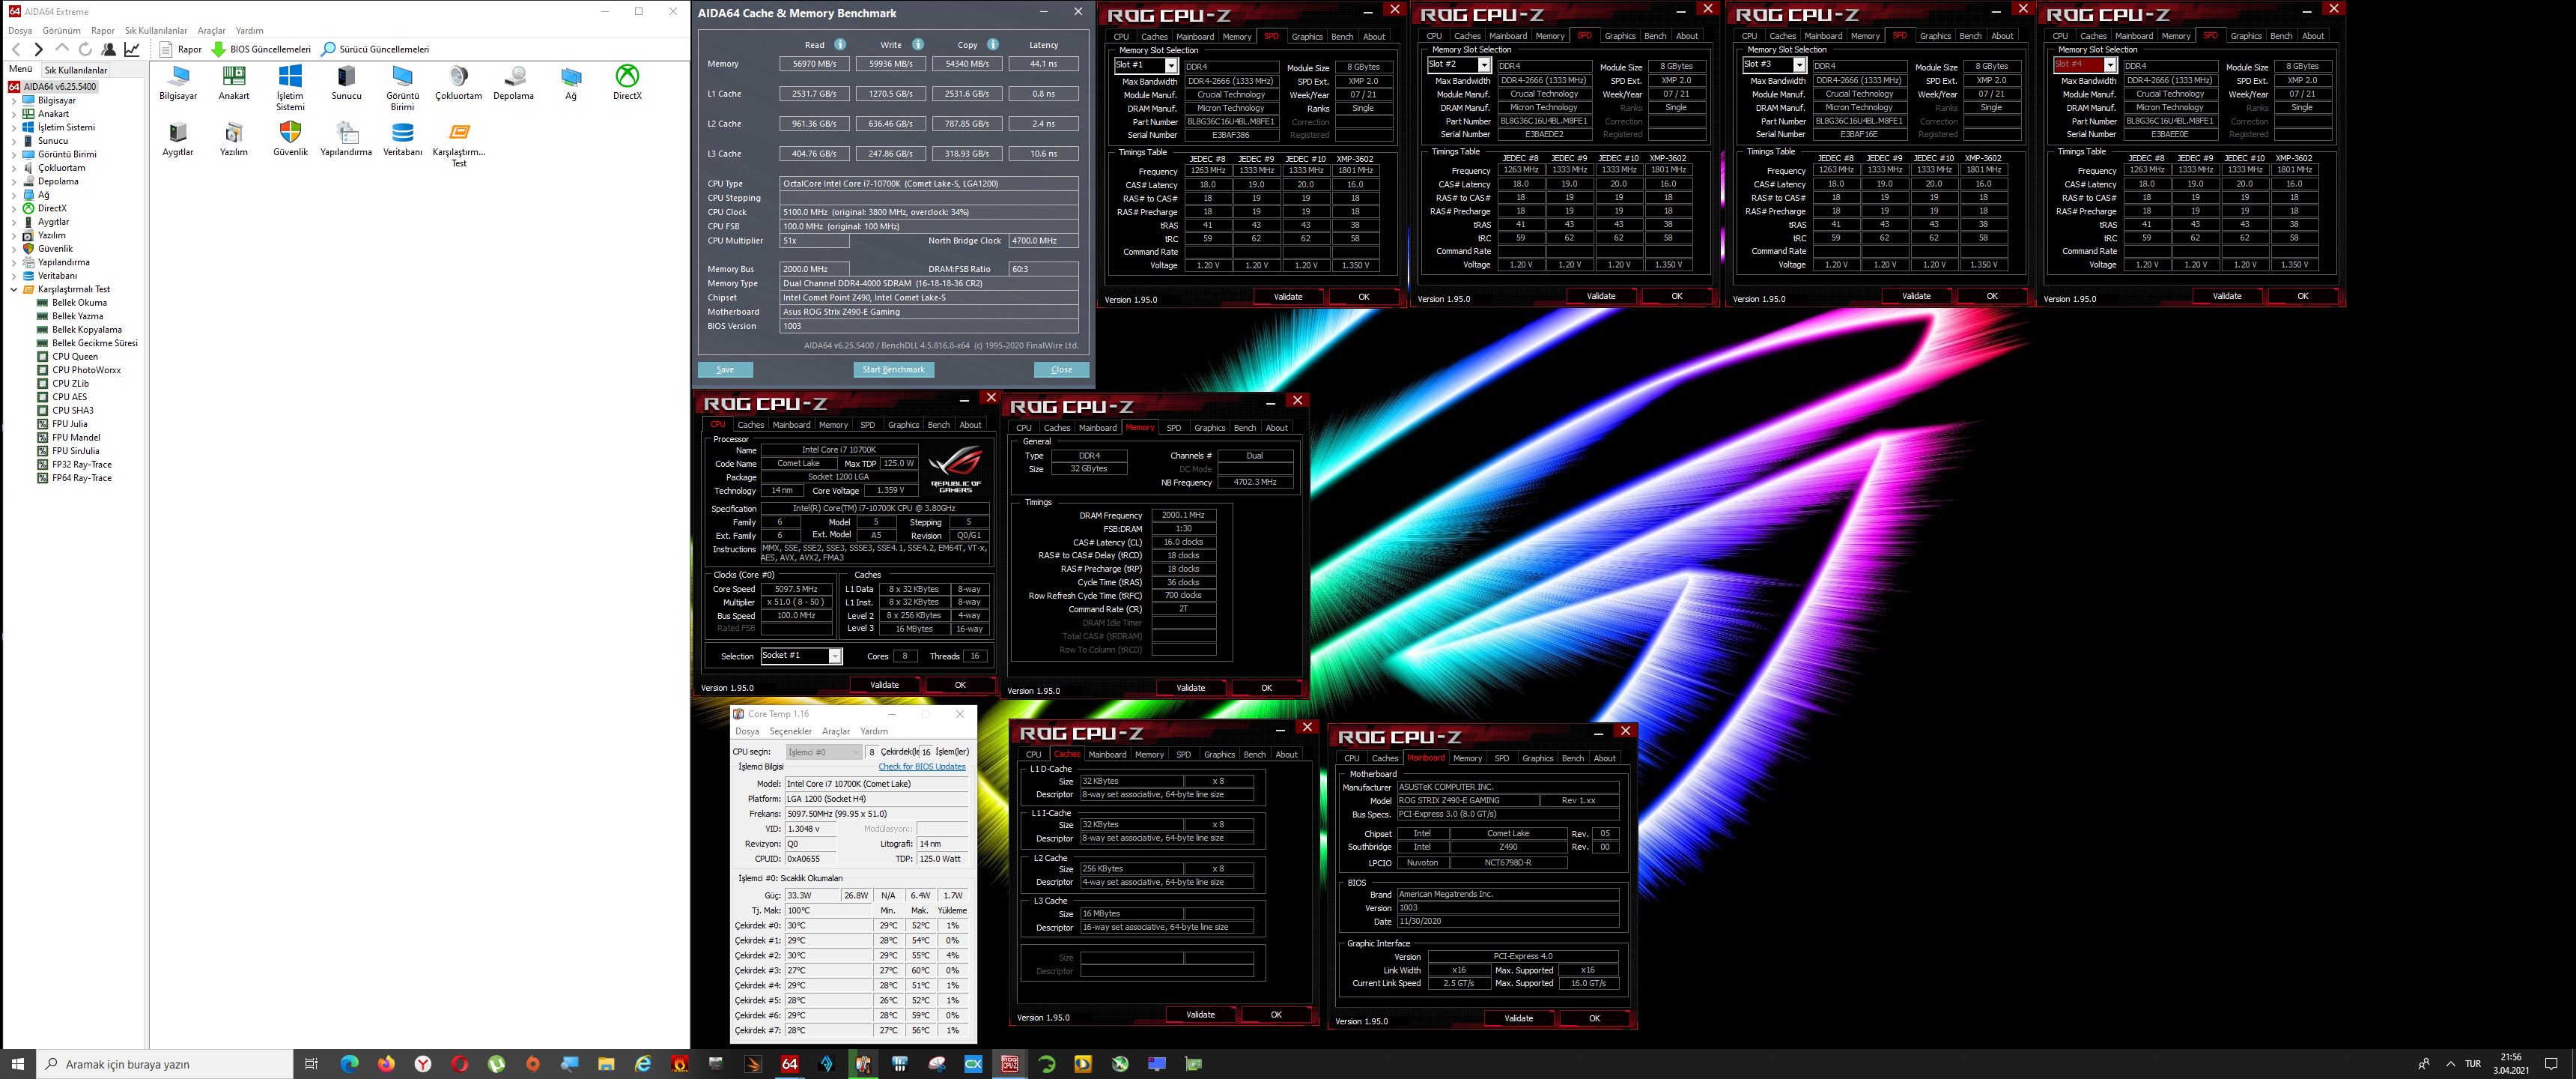Open Aygıtlar devices icon in main pane
The image size is (2576, 1079).
(178, 139)
